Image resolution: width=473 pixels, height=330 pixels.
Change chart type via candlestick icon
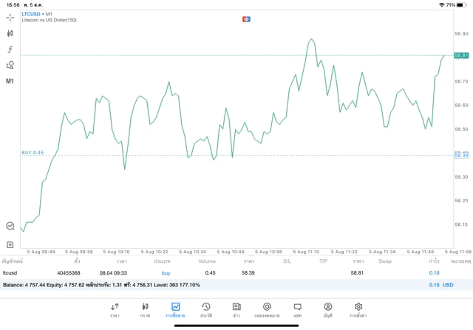click(x=10, y=33)
